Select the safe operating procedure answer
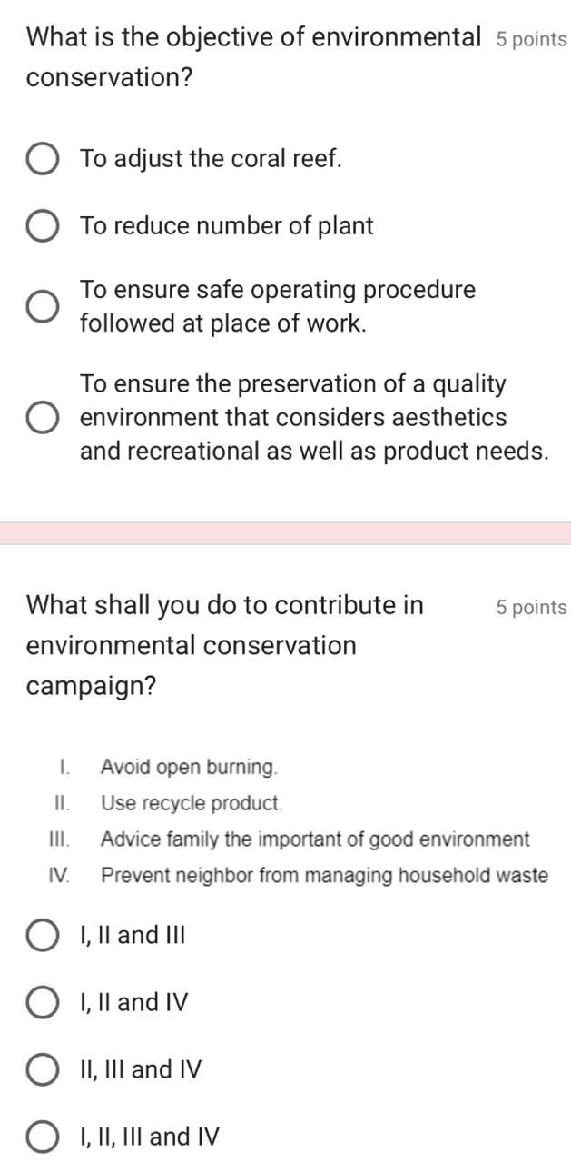Image resolution: width=571 pixels, height=1172 pixels. pyautogui.click(x=42, y=307)
